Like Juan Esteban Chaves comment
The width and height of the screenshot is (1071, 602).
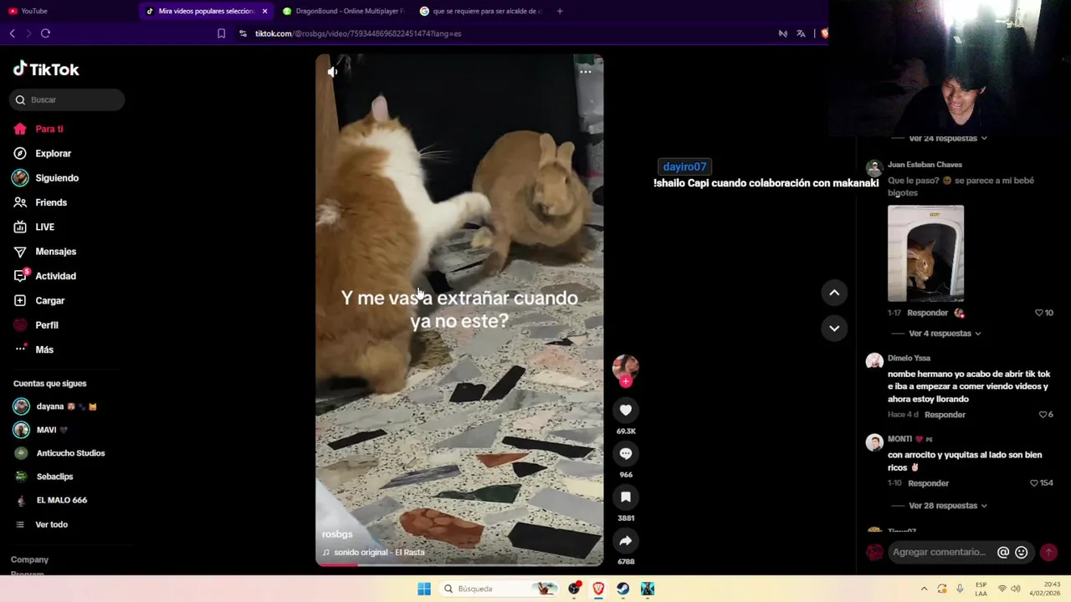pos(1039,313)
